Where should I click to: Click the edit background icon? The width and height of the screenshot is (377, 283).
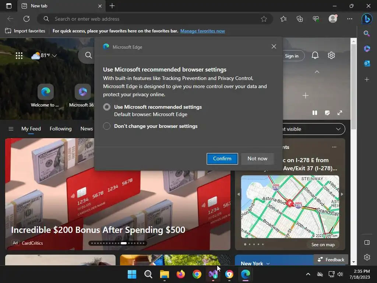pos(327,113)
